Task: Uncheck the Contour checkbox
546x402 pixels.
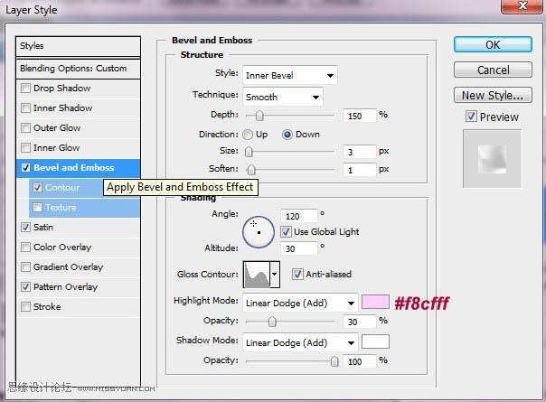Action: [37, 188]
